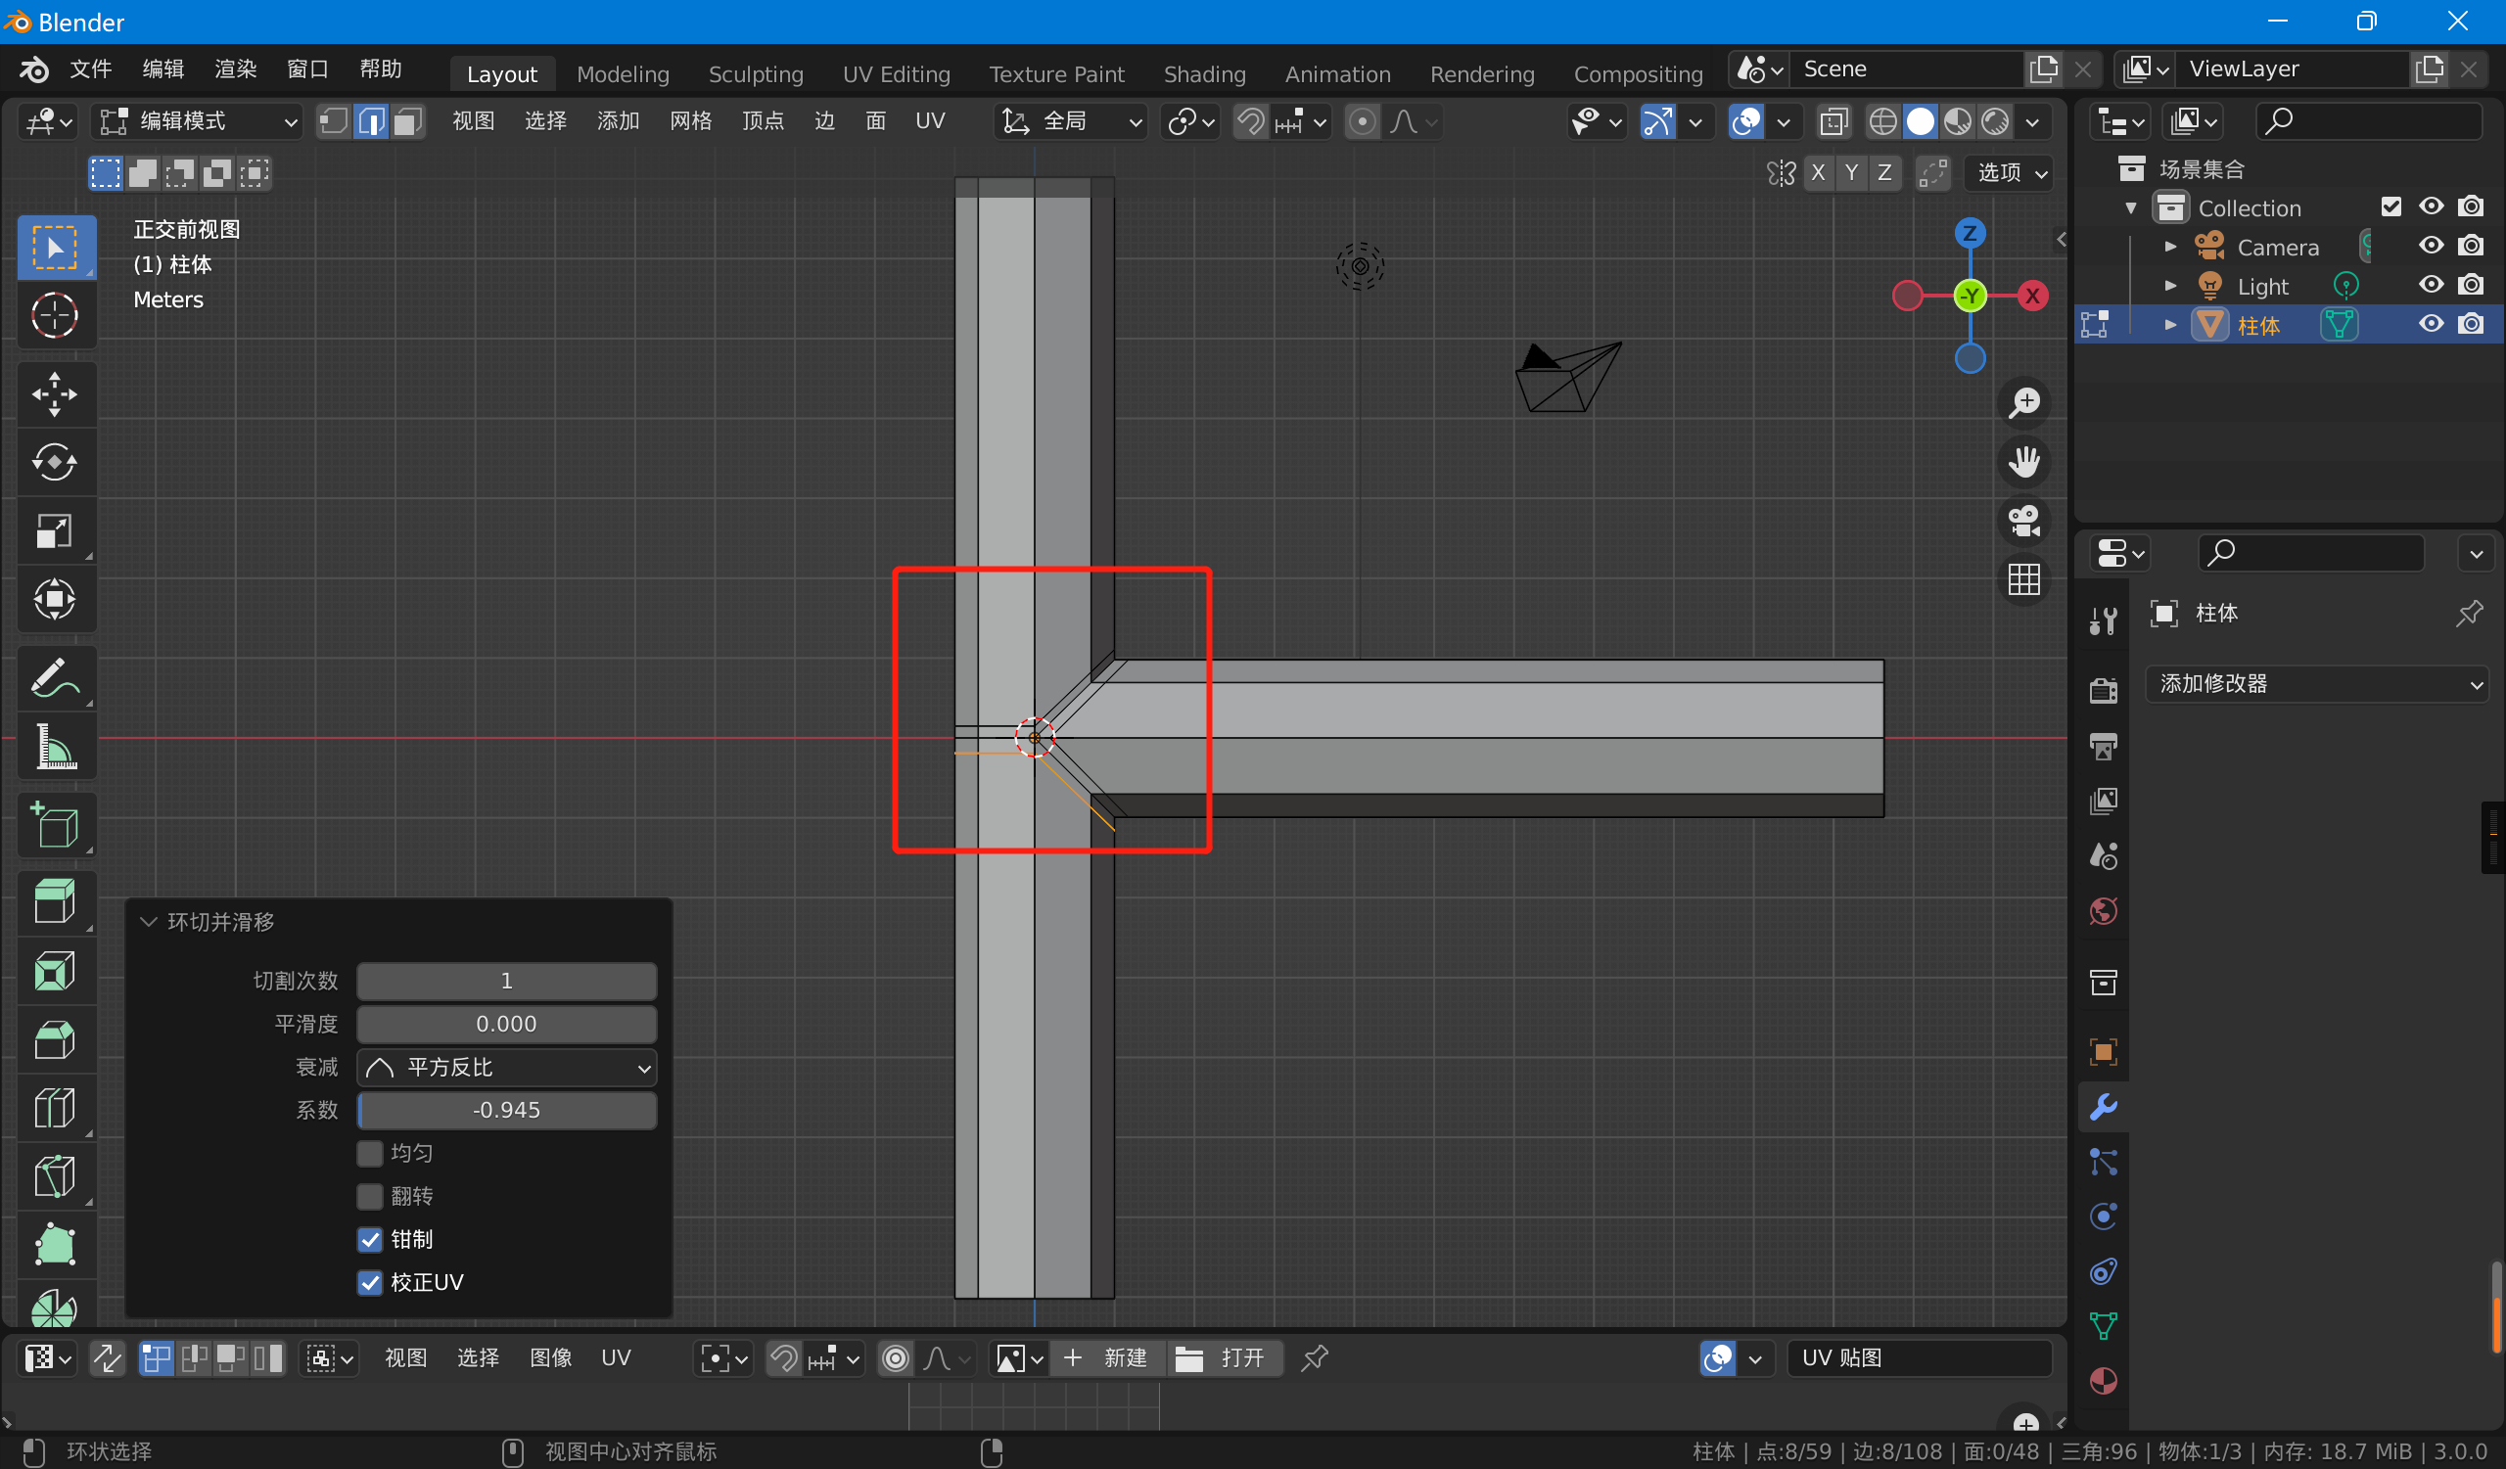Viewport: 2506px width, 1469px height.
Task: Select the Box Select tool
Action: 56,247
